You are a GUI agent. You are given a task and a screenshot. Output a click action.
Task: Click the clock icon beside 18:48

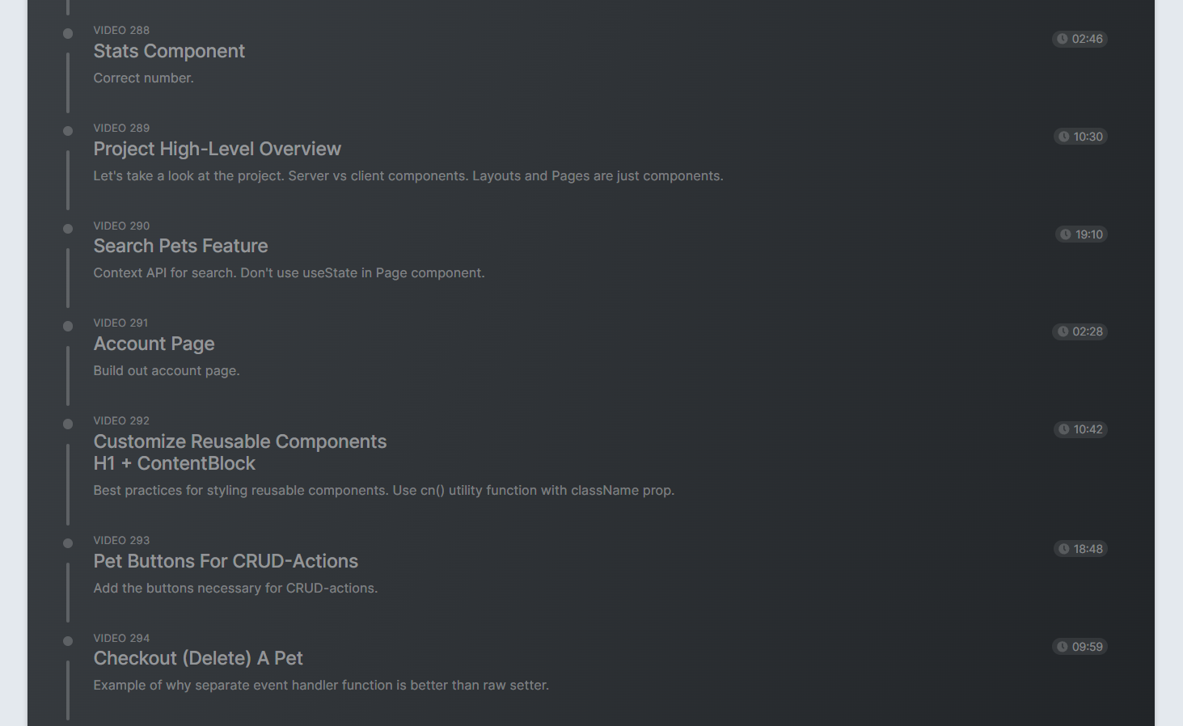coord(1064,549)
